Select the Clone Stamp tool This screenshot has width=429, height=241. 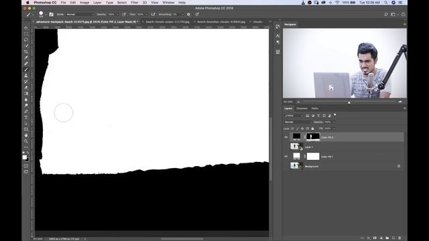coord(26,76)
